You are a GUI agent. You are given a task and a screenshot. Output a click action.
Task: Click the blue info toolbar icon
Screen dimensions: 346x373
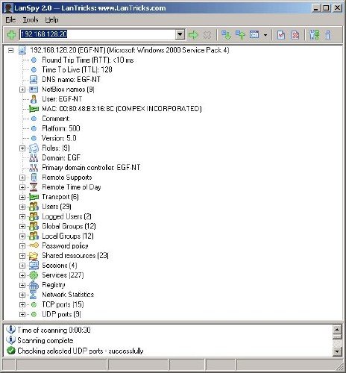328,35
